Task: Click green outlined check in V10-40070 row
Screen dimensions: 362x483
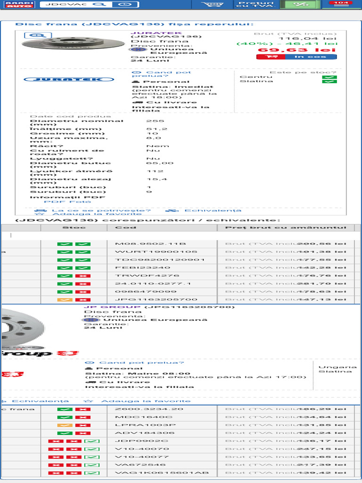Action: point(92,450)
